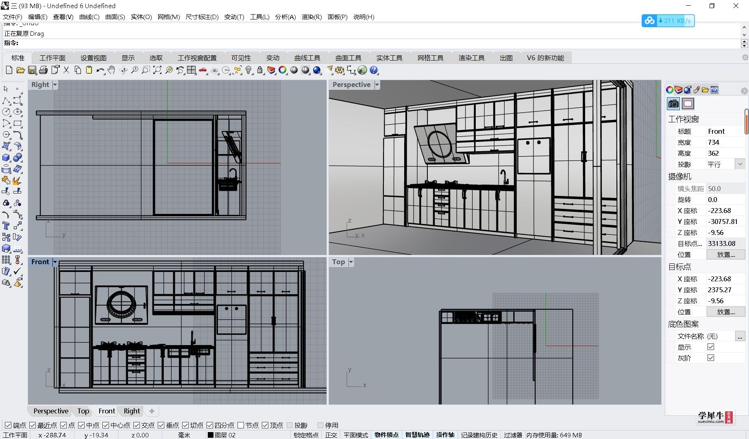This screenshot has width=749, height=439.
Task: Click the Undo arrow icon
Action: coord(100,70)
